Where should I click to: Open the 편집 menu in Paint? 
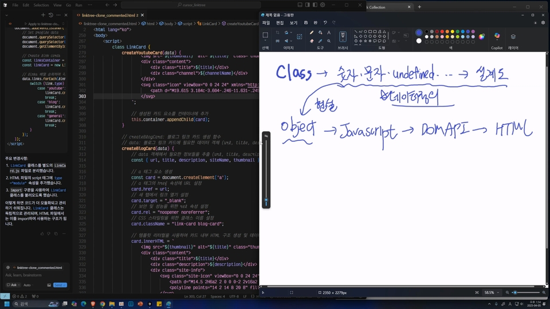pyautogui.click(x=280, y=23)
